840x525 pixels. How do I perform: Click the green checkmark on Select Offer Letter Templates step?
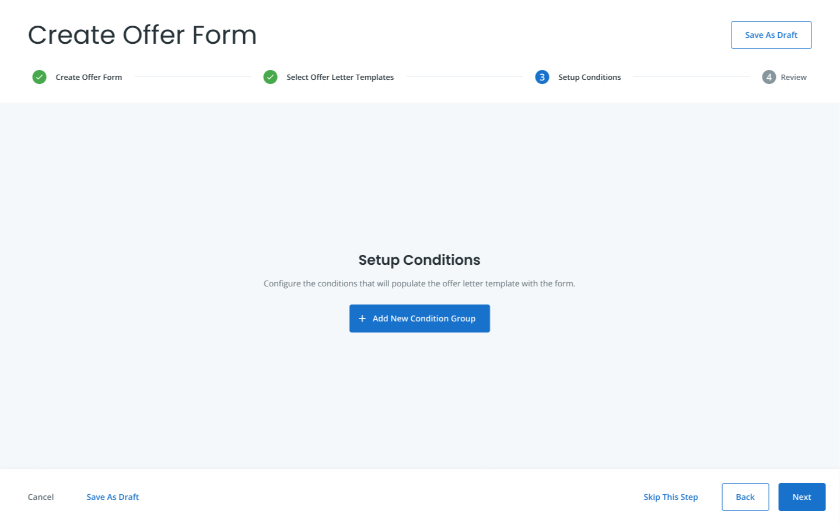coord(271,76)
